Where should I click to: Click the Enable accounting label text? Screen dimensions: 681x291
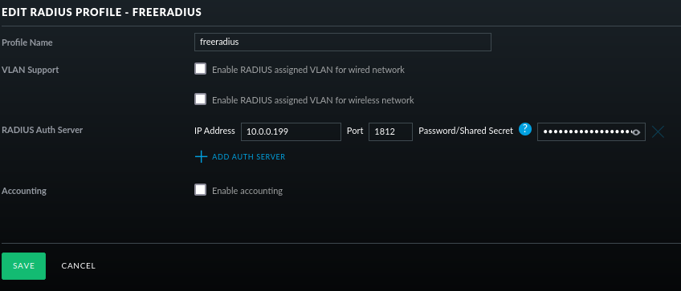click(x=247, y=191)
